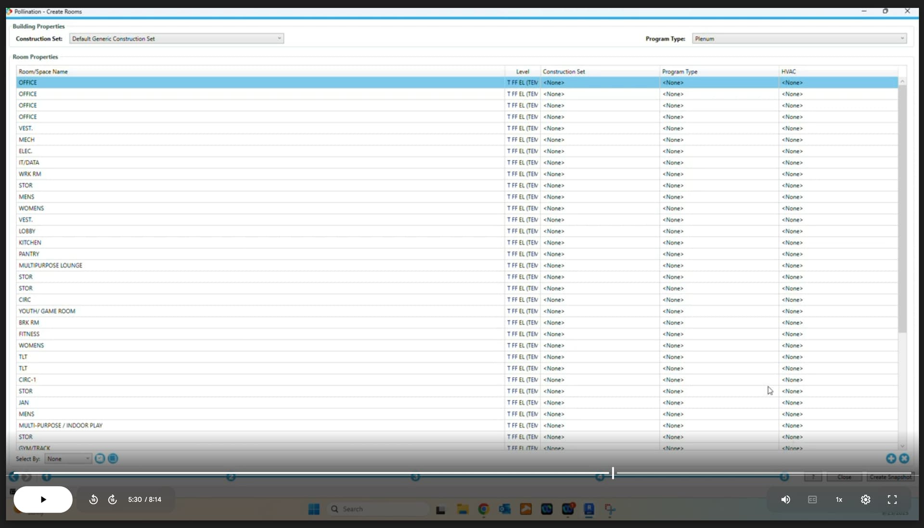Play the video

point(43,500)
